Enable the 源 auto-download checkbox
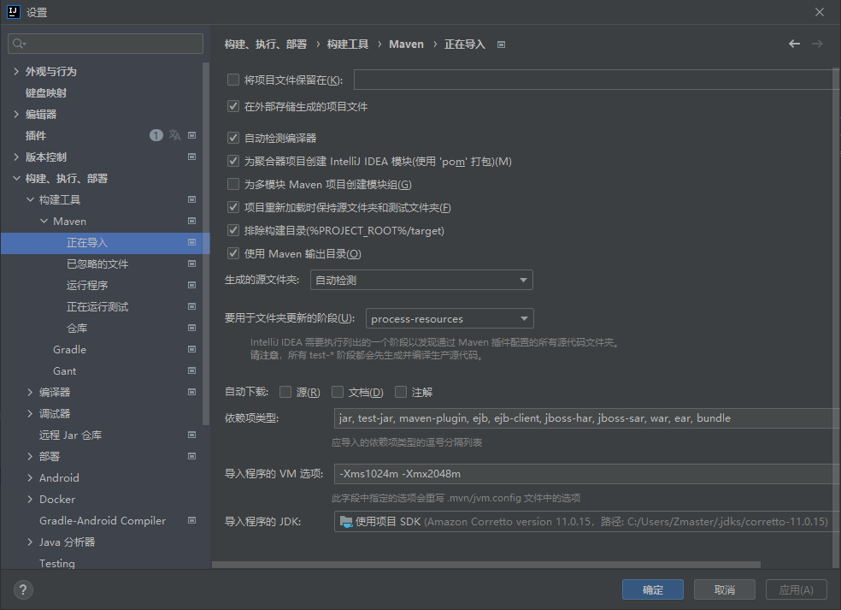841x610 pixels. (x=286, y=392)
